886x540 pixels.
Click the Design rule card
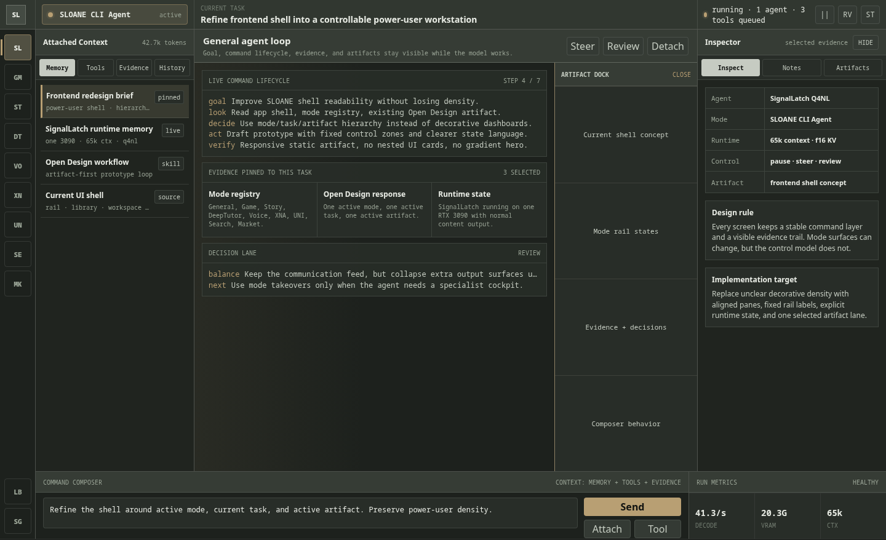792,231
